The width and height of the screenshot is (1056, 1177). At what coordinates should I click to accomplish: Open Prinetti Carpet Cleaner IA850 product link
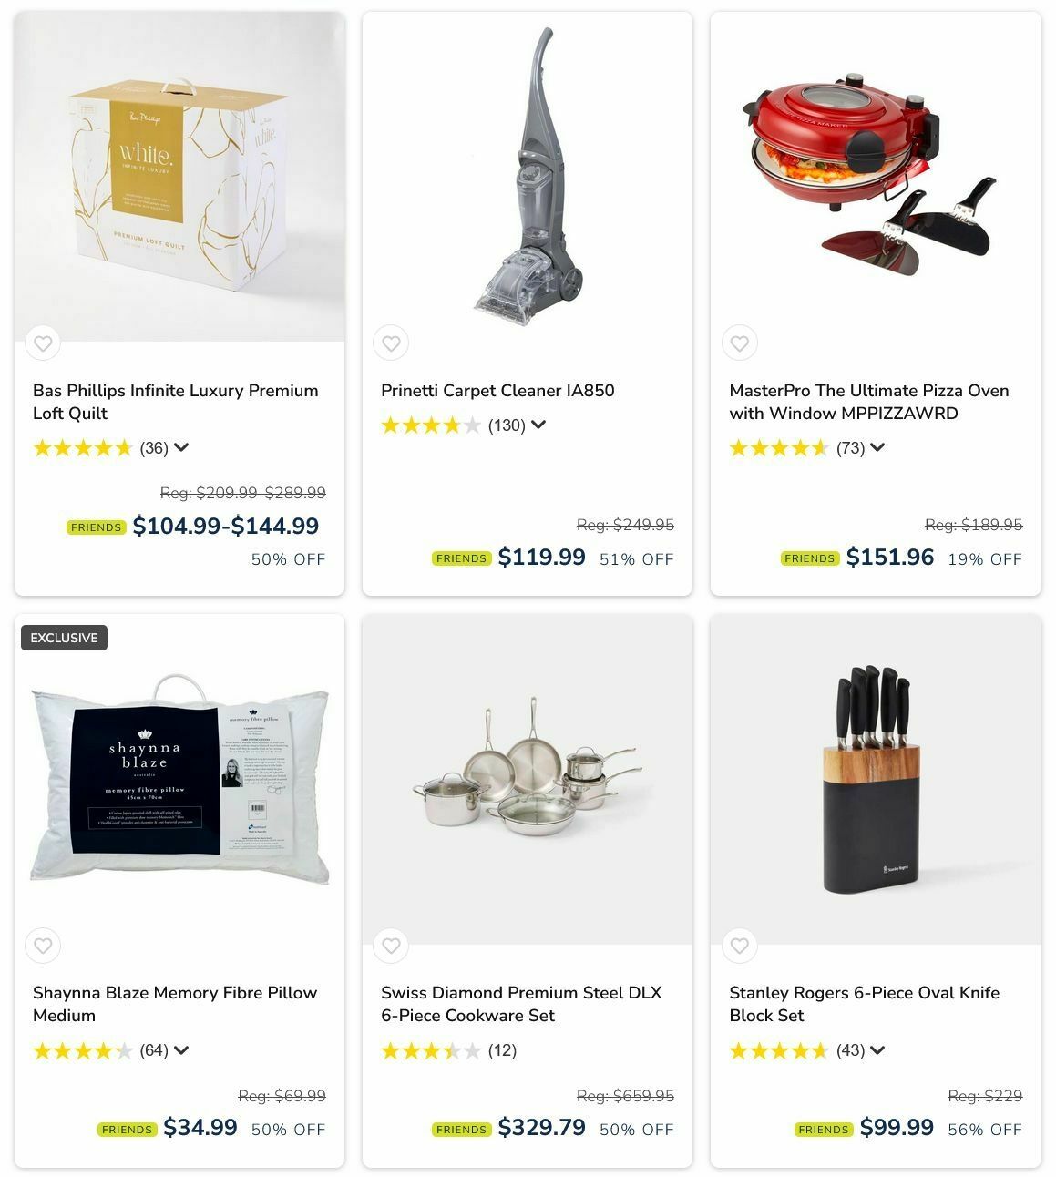497,391
